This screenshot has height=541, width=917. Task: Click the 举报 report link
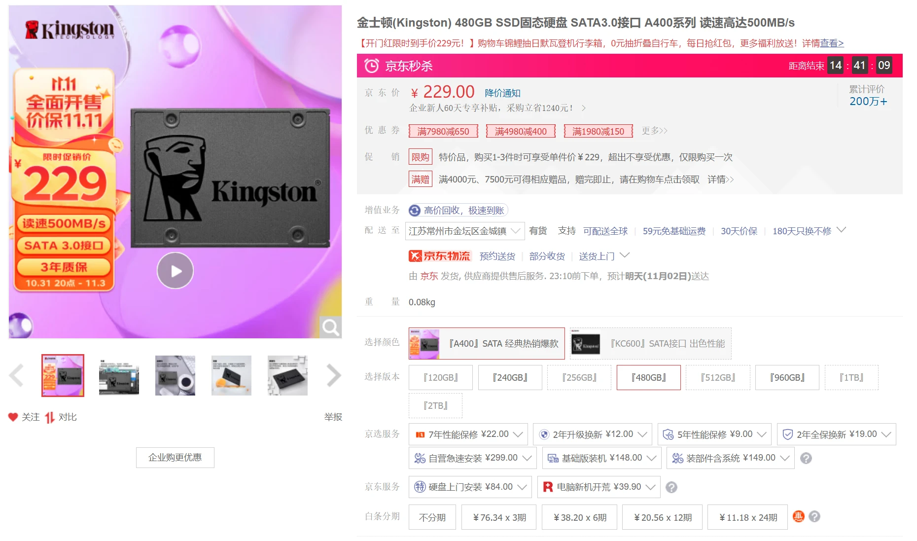pyautogui.click(x=333, y=417)
